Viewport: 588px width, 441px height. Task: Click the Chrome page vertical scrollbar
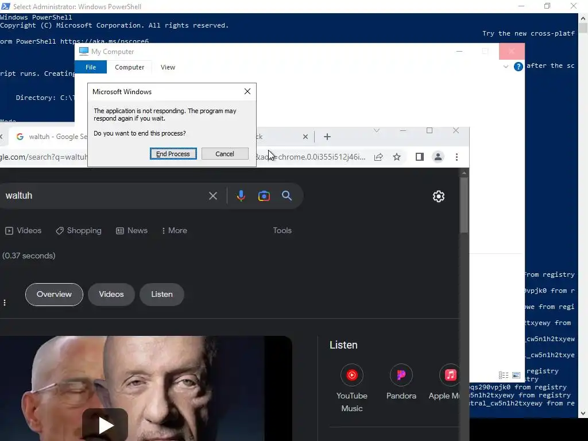[464, 205]
